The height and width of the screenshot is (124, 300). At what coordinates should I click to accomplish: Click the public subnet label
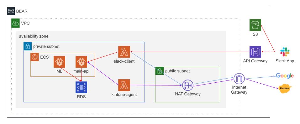pyautogui.click(x=177, y=71)
